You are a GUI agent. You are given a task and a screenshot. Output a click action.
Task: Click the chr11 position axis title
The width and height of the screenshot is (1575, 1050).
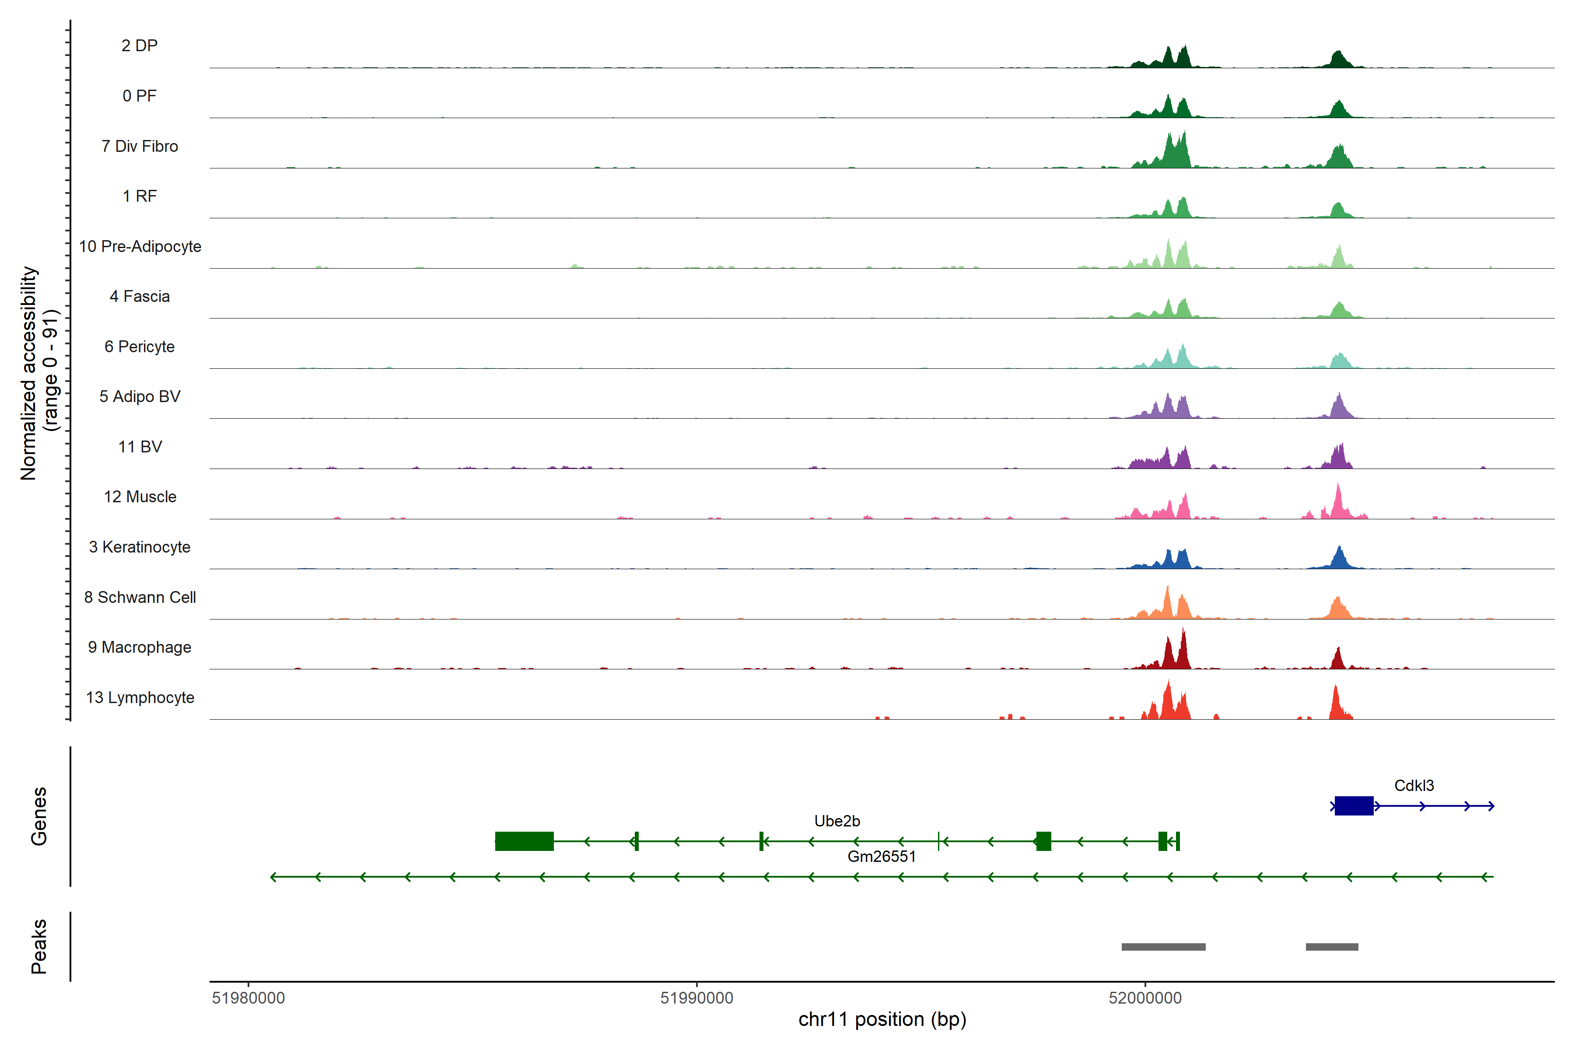pos(882,1019)
